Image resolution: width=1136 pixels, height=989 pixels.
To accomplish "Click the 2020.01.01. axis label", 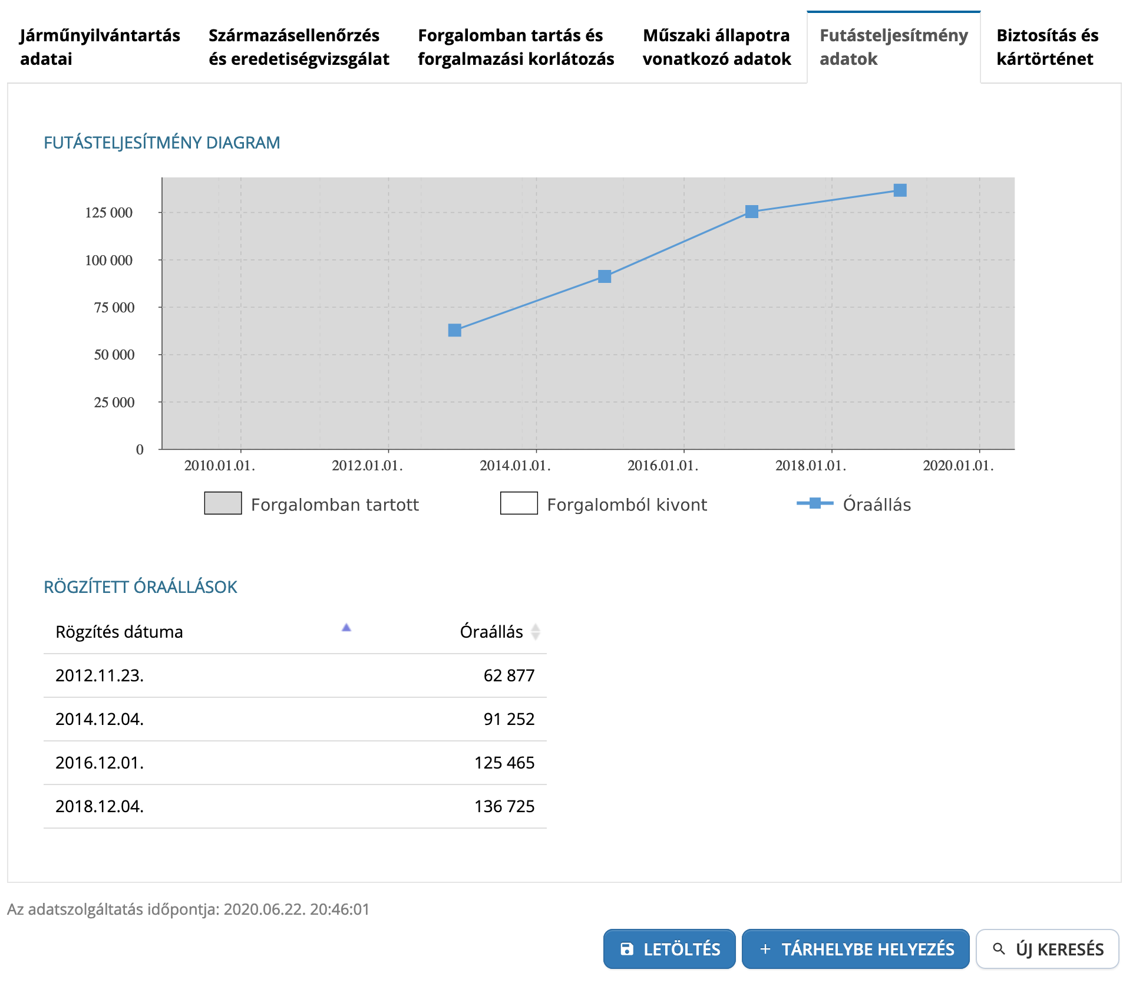I will point(958,466).
